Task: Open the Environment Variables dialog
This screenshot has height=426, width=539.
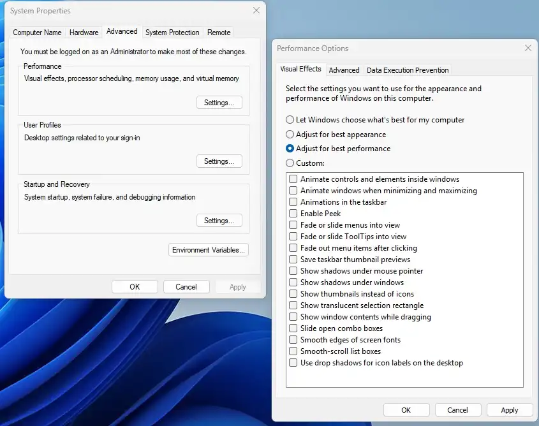Action: 209,249
